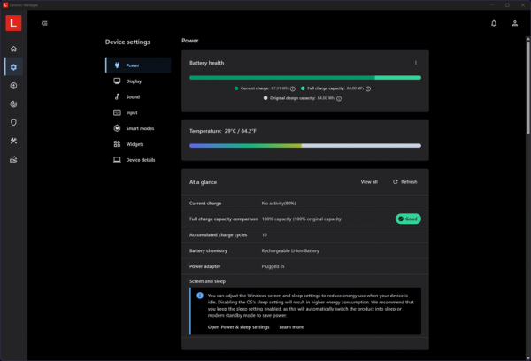Click the temperature gradient bar
531x361 pixels.
305,146
